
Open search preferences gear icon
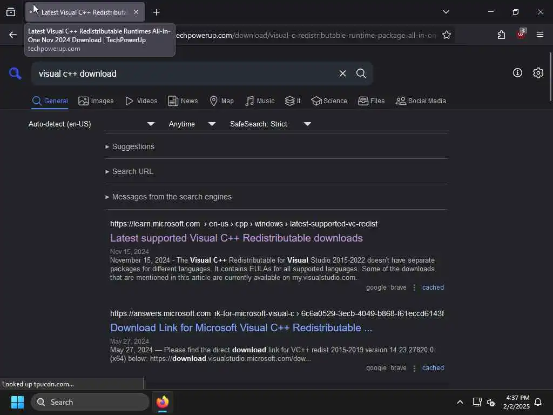coord(538,73)
